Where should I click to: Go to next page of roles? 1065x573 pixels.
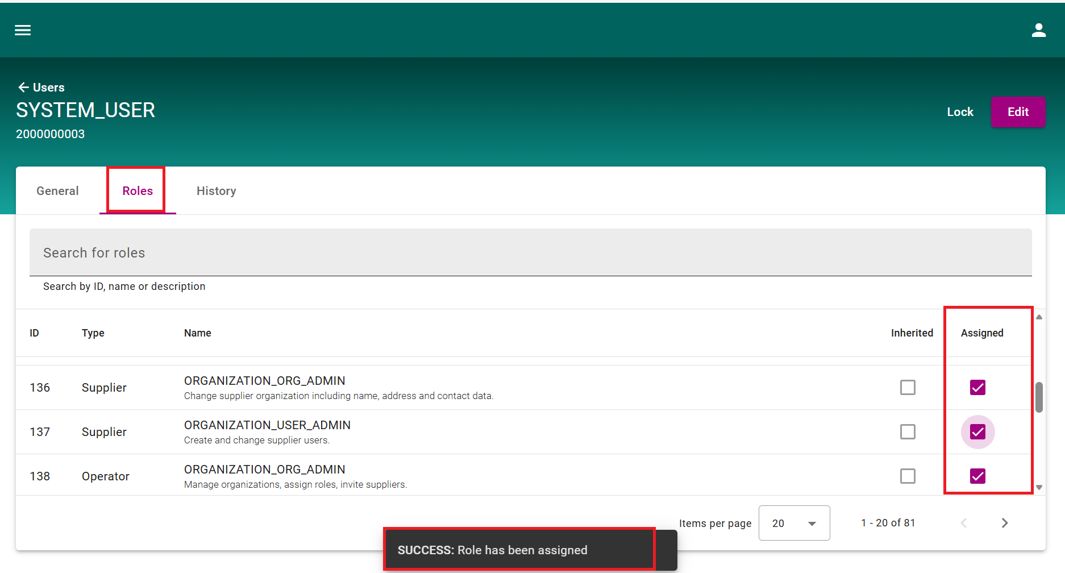click(1004, 523)
